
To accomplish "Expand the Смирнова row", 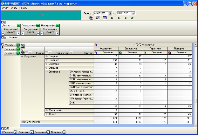I will [x=47, y=60].
